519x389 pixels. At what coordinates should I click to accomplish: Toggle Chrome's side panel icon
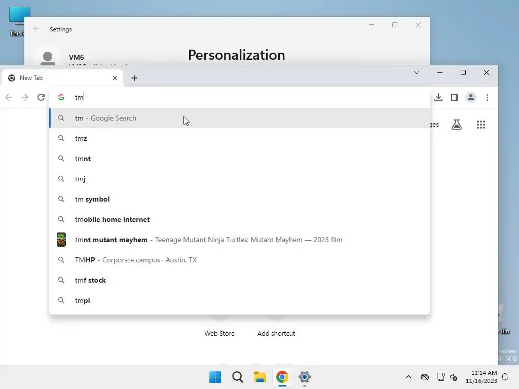455,97
